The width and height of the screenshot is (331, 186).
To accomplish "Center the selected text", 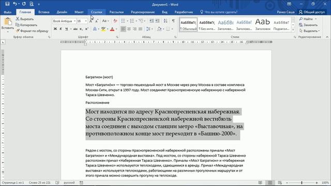I will coord(129,29).
